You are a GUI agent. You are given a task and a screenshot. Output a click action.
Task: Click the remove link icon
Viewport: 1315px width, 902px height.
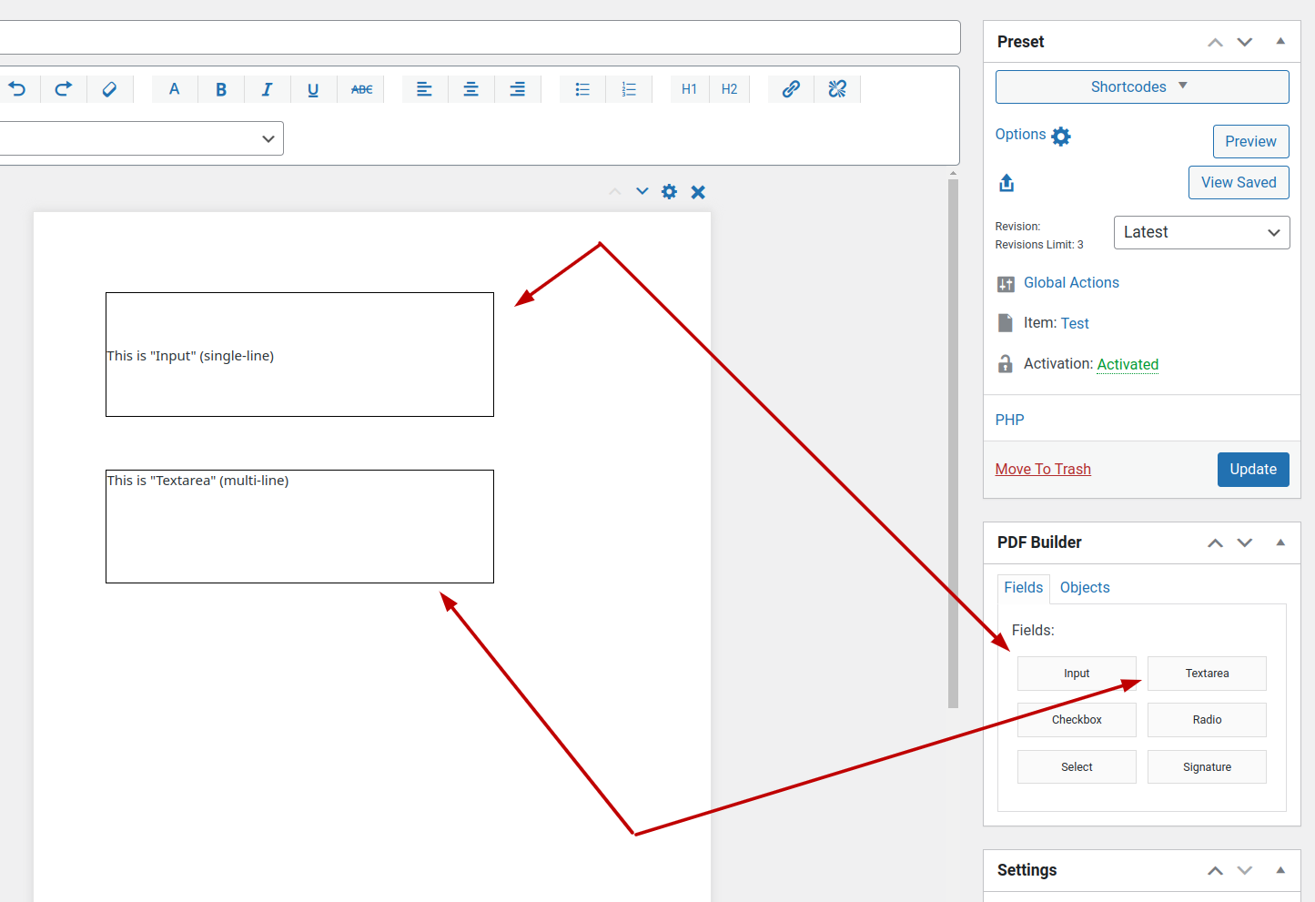click(x=837, y=89)
